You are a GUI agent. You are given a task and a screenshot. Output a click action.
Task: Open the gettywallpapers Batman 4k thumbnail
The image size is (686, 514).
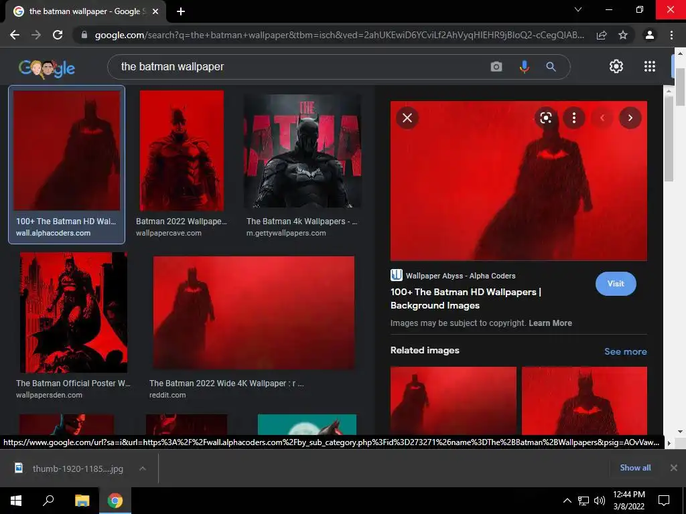[x=302, y=151]
